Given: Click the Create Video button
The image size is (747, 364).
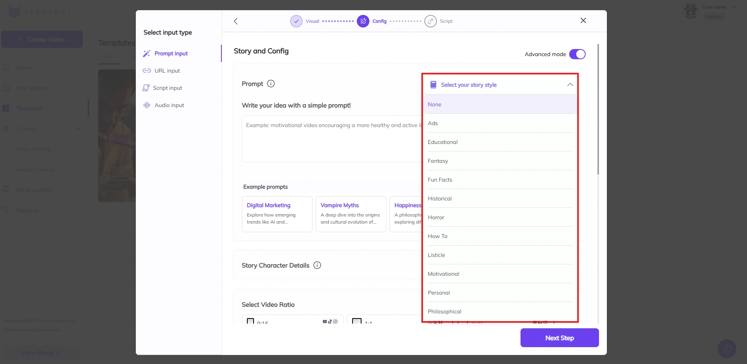Looking at the screenshot, I should [x=42, y=39].
